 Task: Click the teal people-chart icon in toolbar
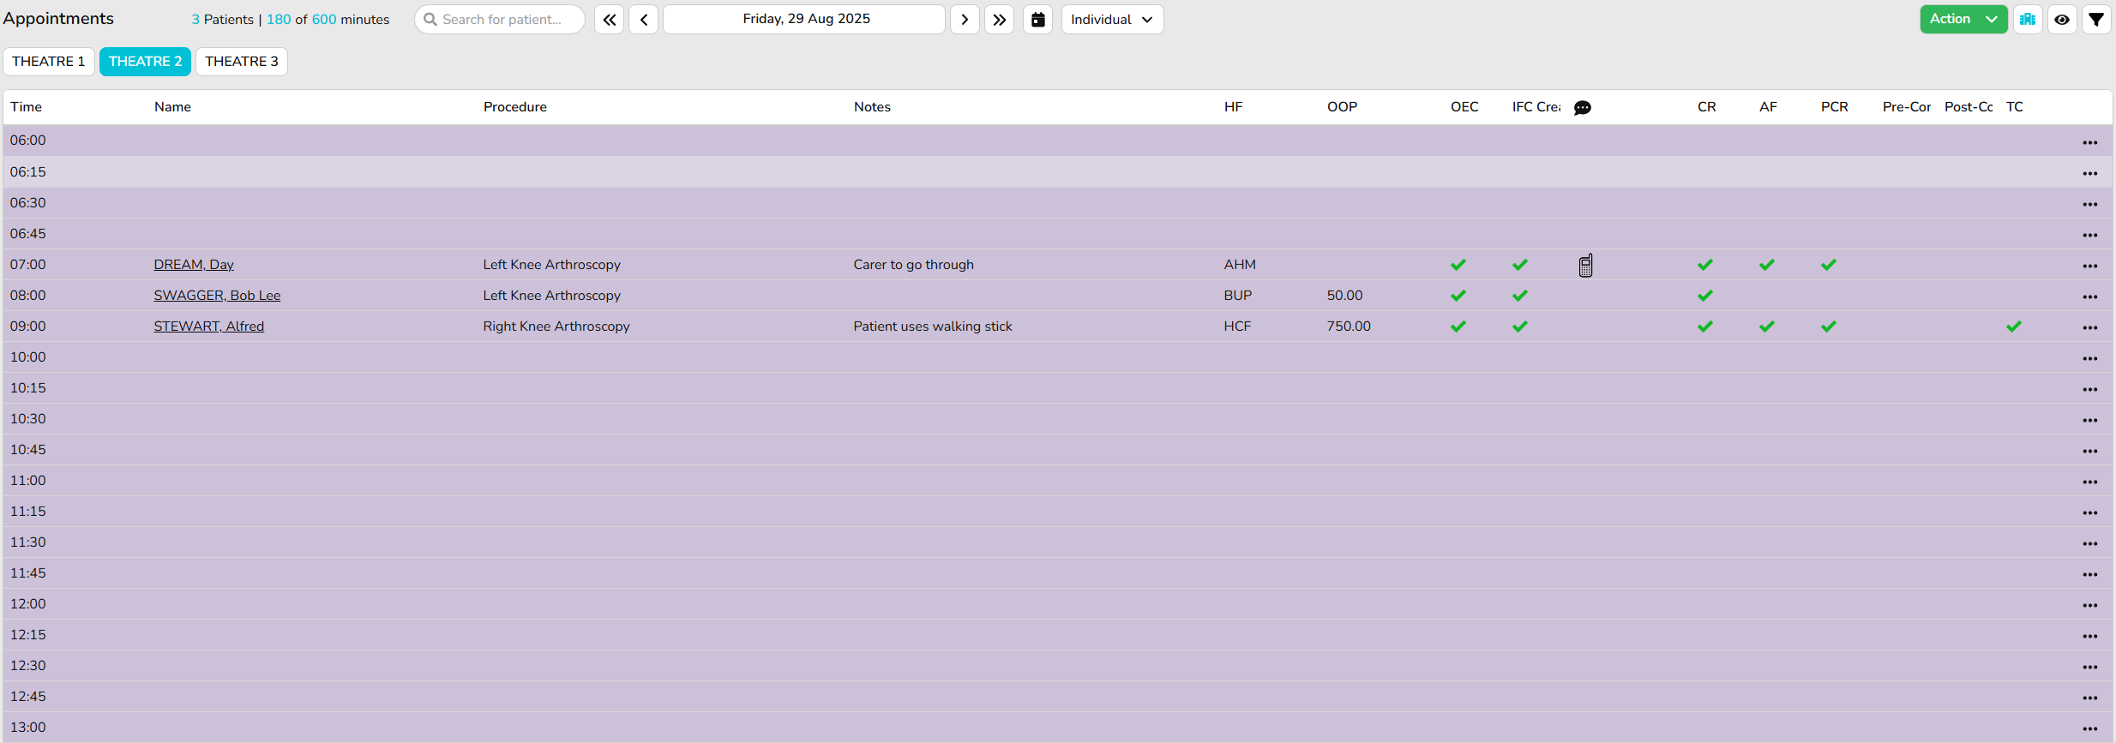coord(2028,20)
